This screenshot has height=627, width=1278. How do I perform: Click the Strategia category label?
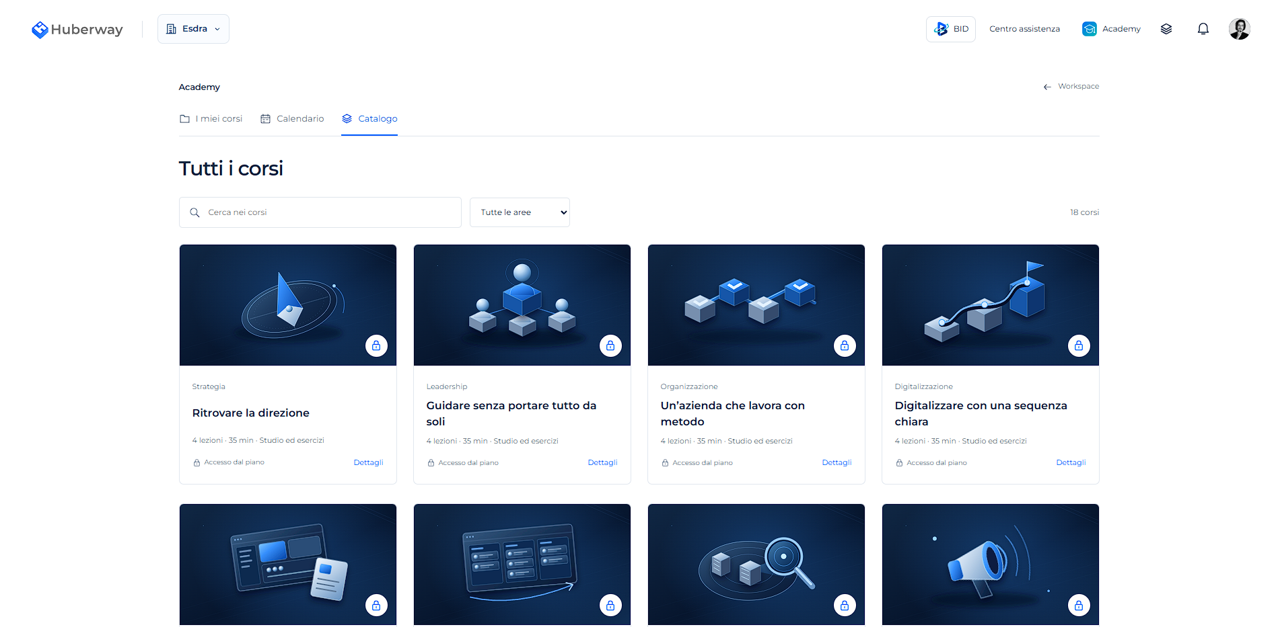(x=209, y=386)
